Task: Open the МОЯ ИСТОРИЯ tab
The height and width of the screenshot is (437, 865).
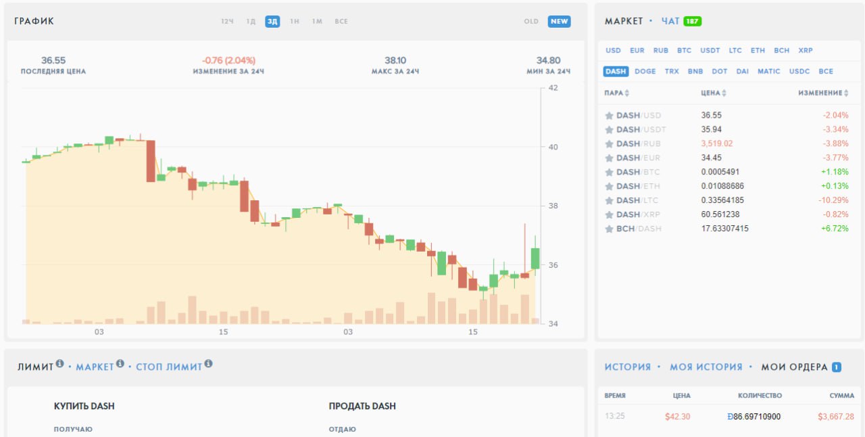Action: [x=706, y=367]
